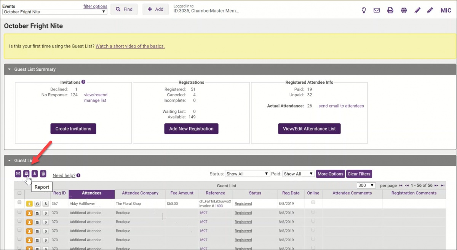Click the dollar payment icon for Abby Hallflower
The image size is (457, 250).
pos(45,204)
